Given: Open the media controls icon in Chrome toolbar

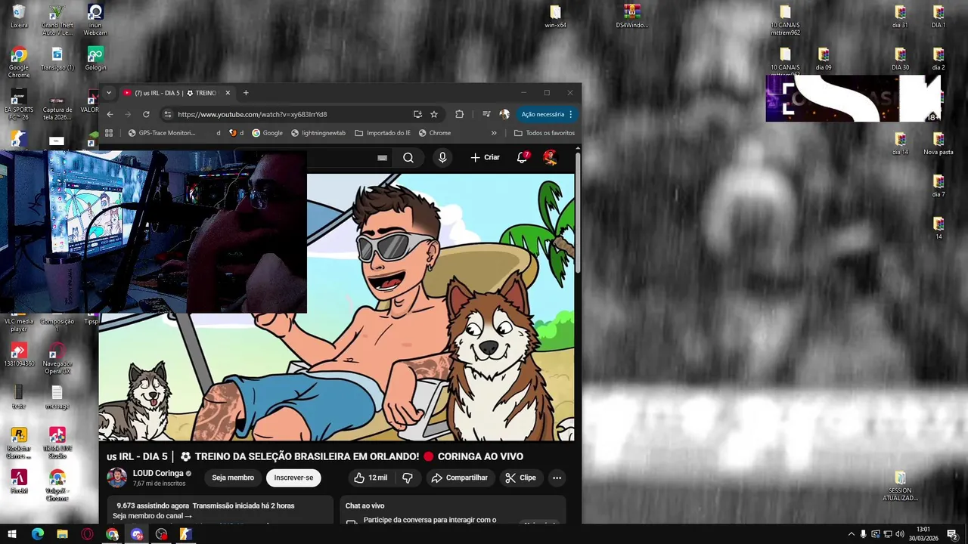Looking at the screenshot, I should [486, 114].
